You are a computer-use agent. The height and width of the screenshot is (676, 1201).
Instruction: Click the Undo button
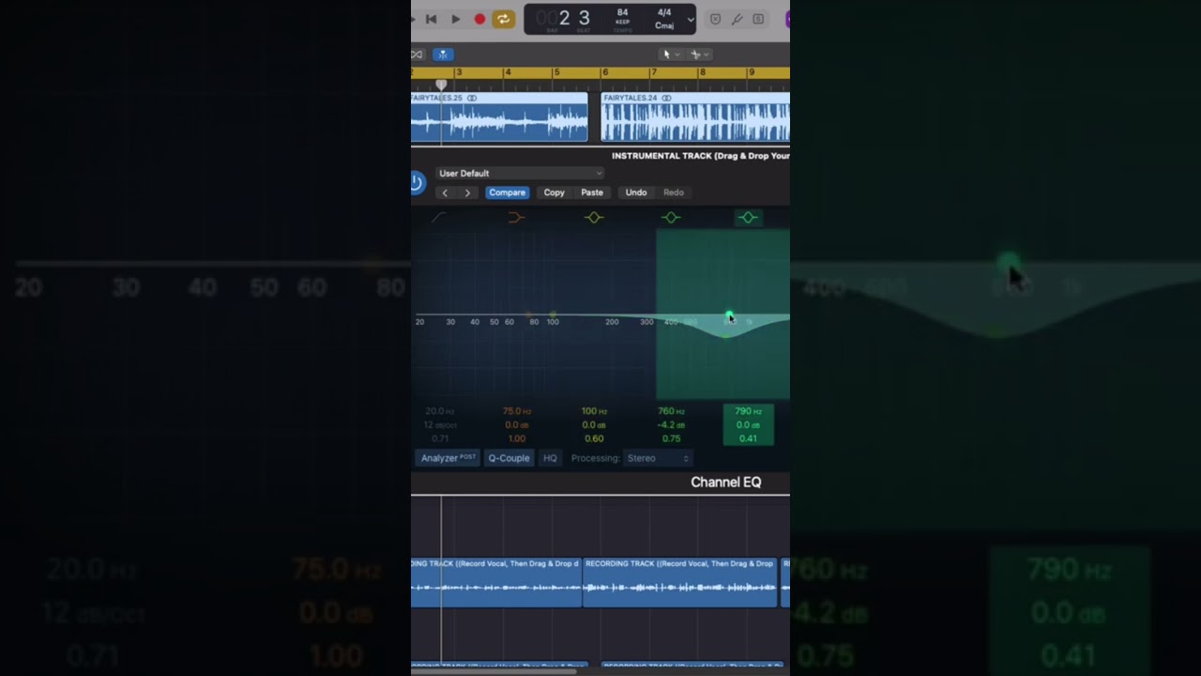(x=636, y=192)
